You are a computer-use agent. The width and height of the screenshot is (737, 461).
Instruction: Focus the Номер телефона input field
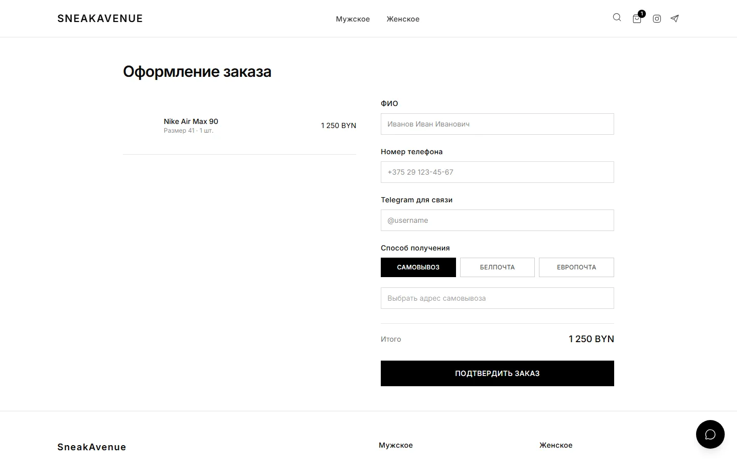click(497, 172)
